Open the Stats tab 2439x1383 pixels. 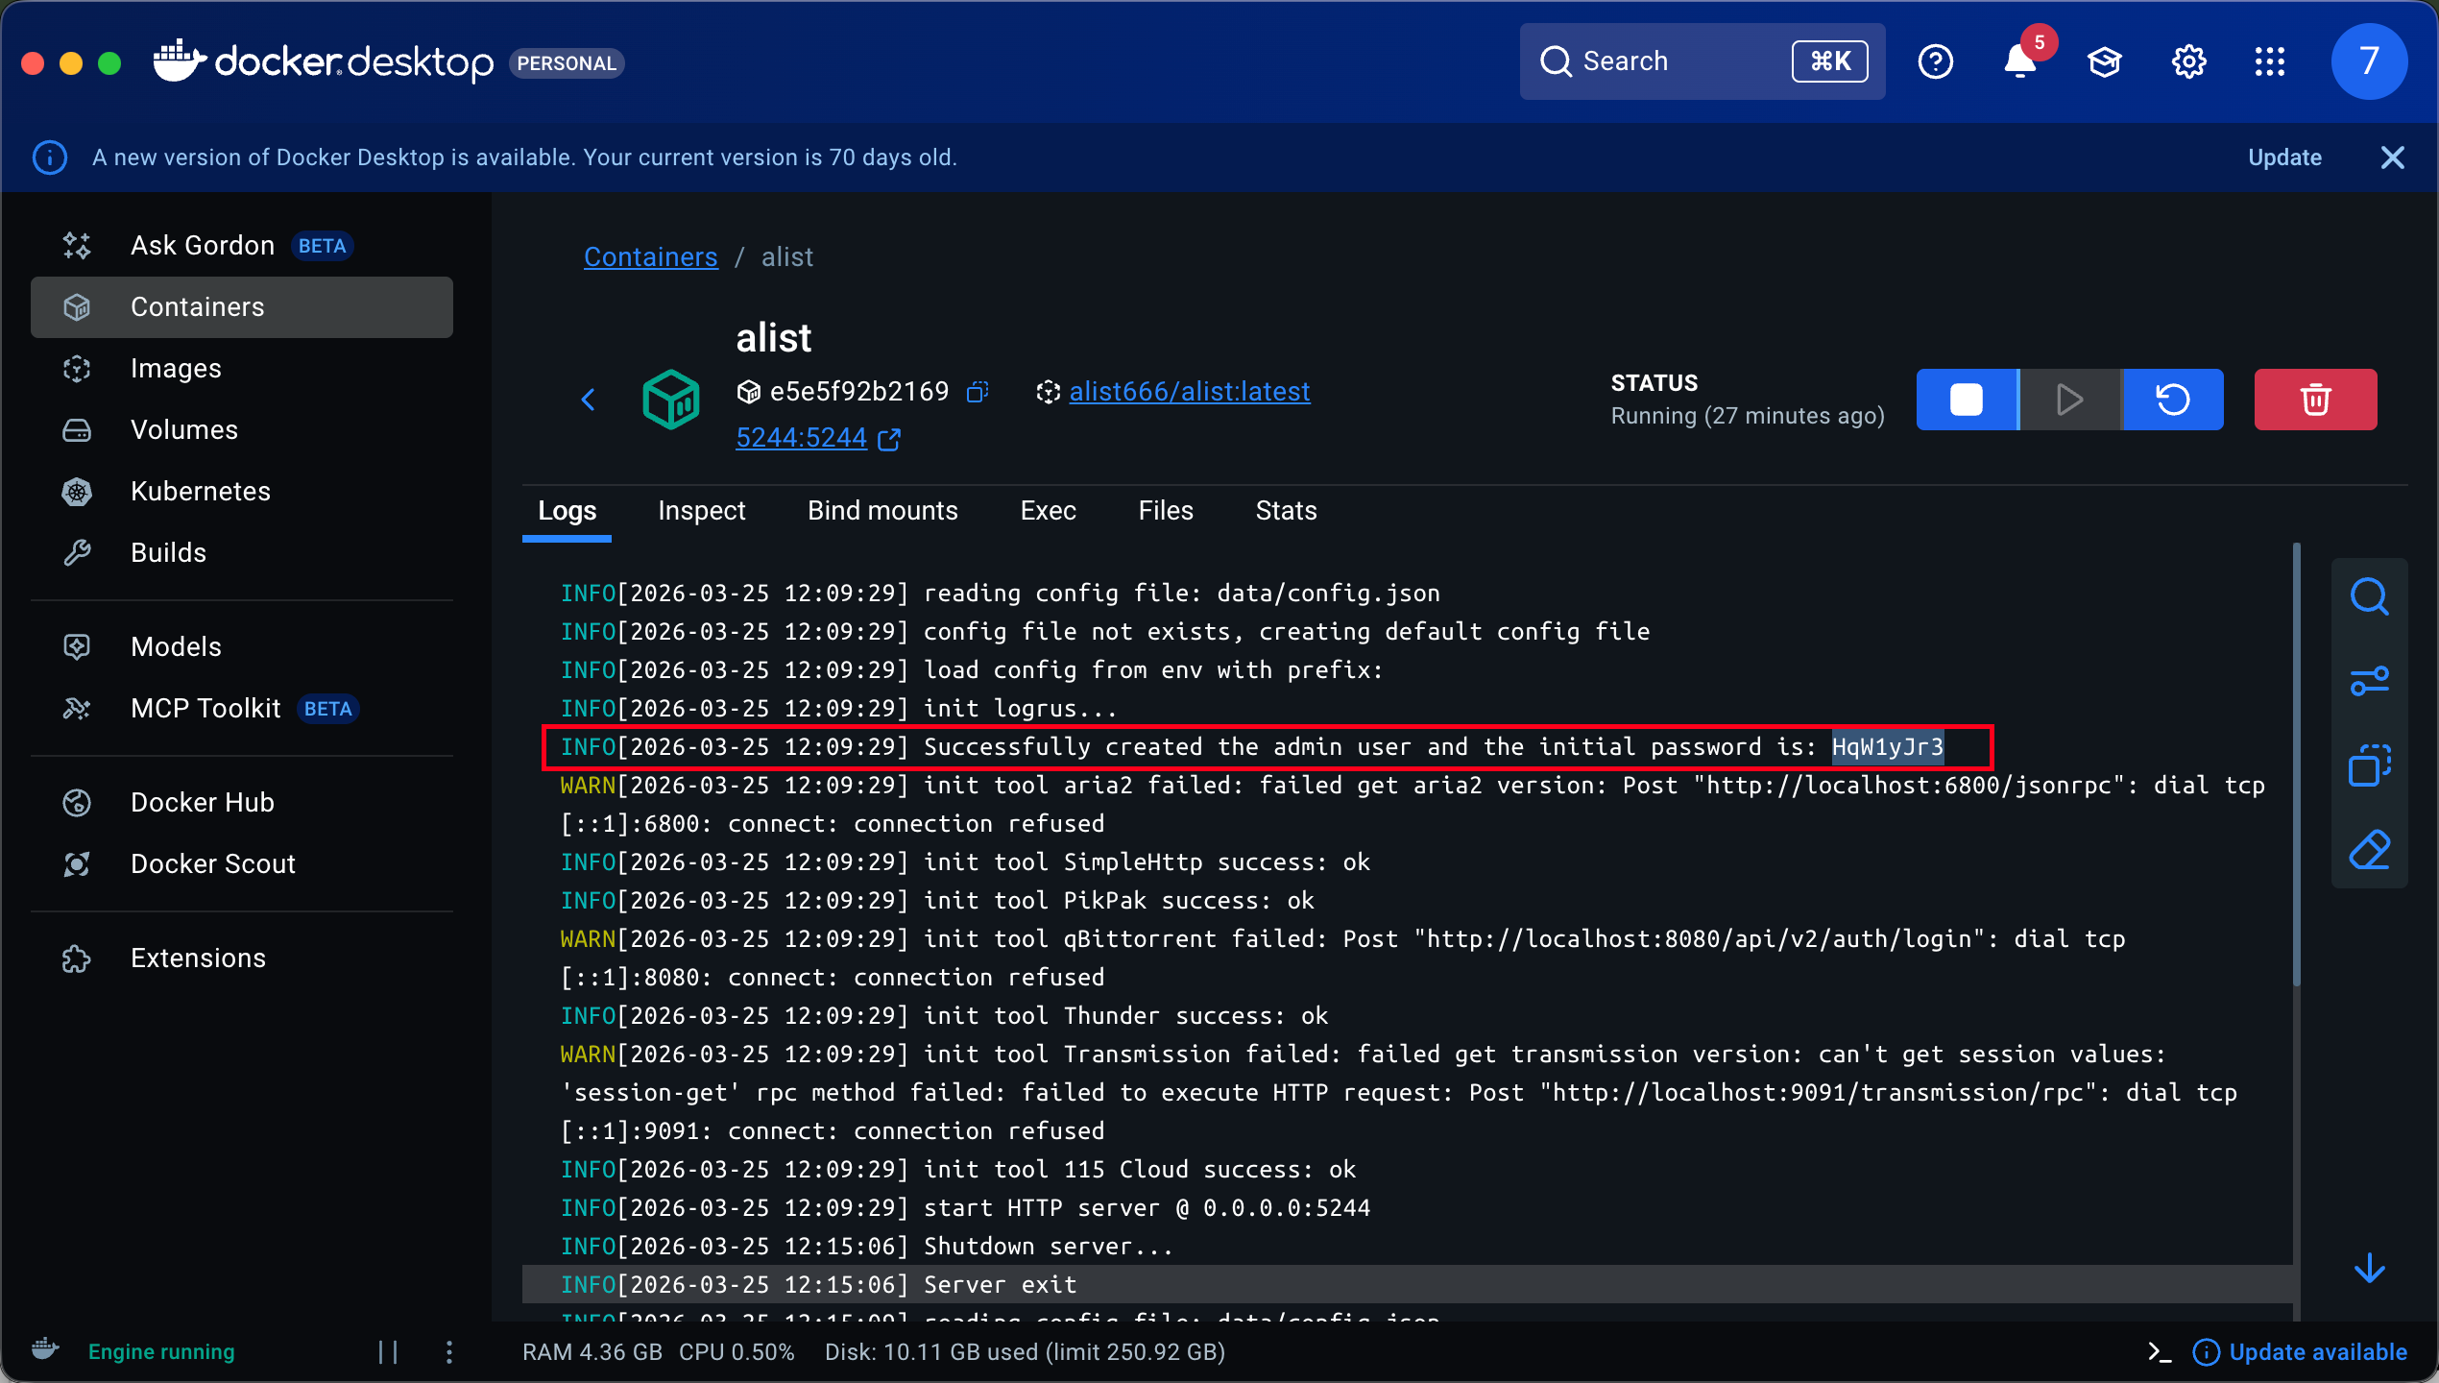(x=1286, y=511)
